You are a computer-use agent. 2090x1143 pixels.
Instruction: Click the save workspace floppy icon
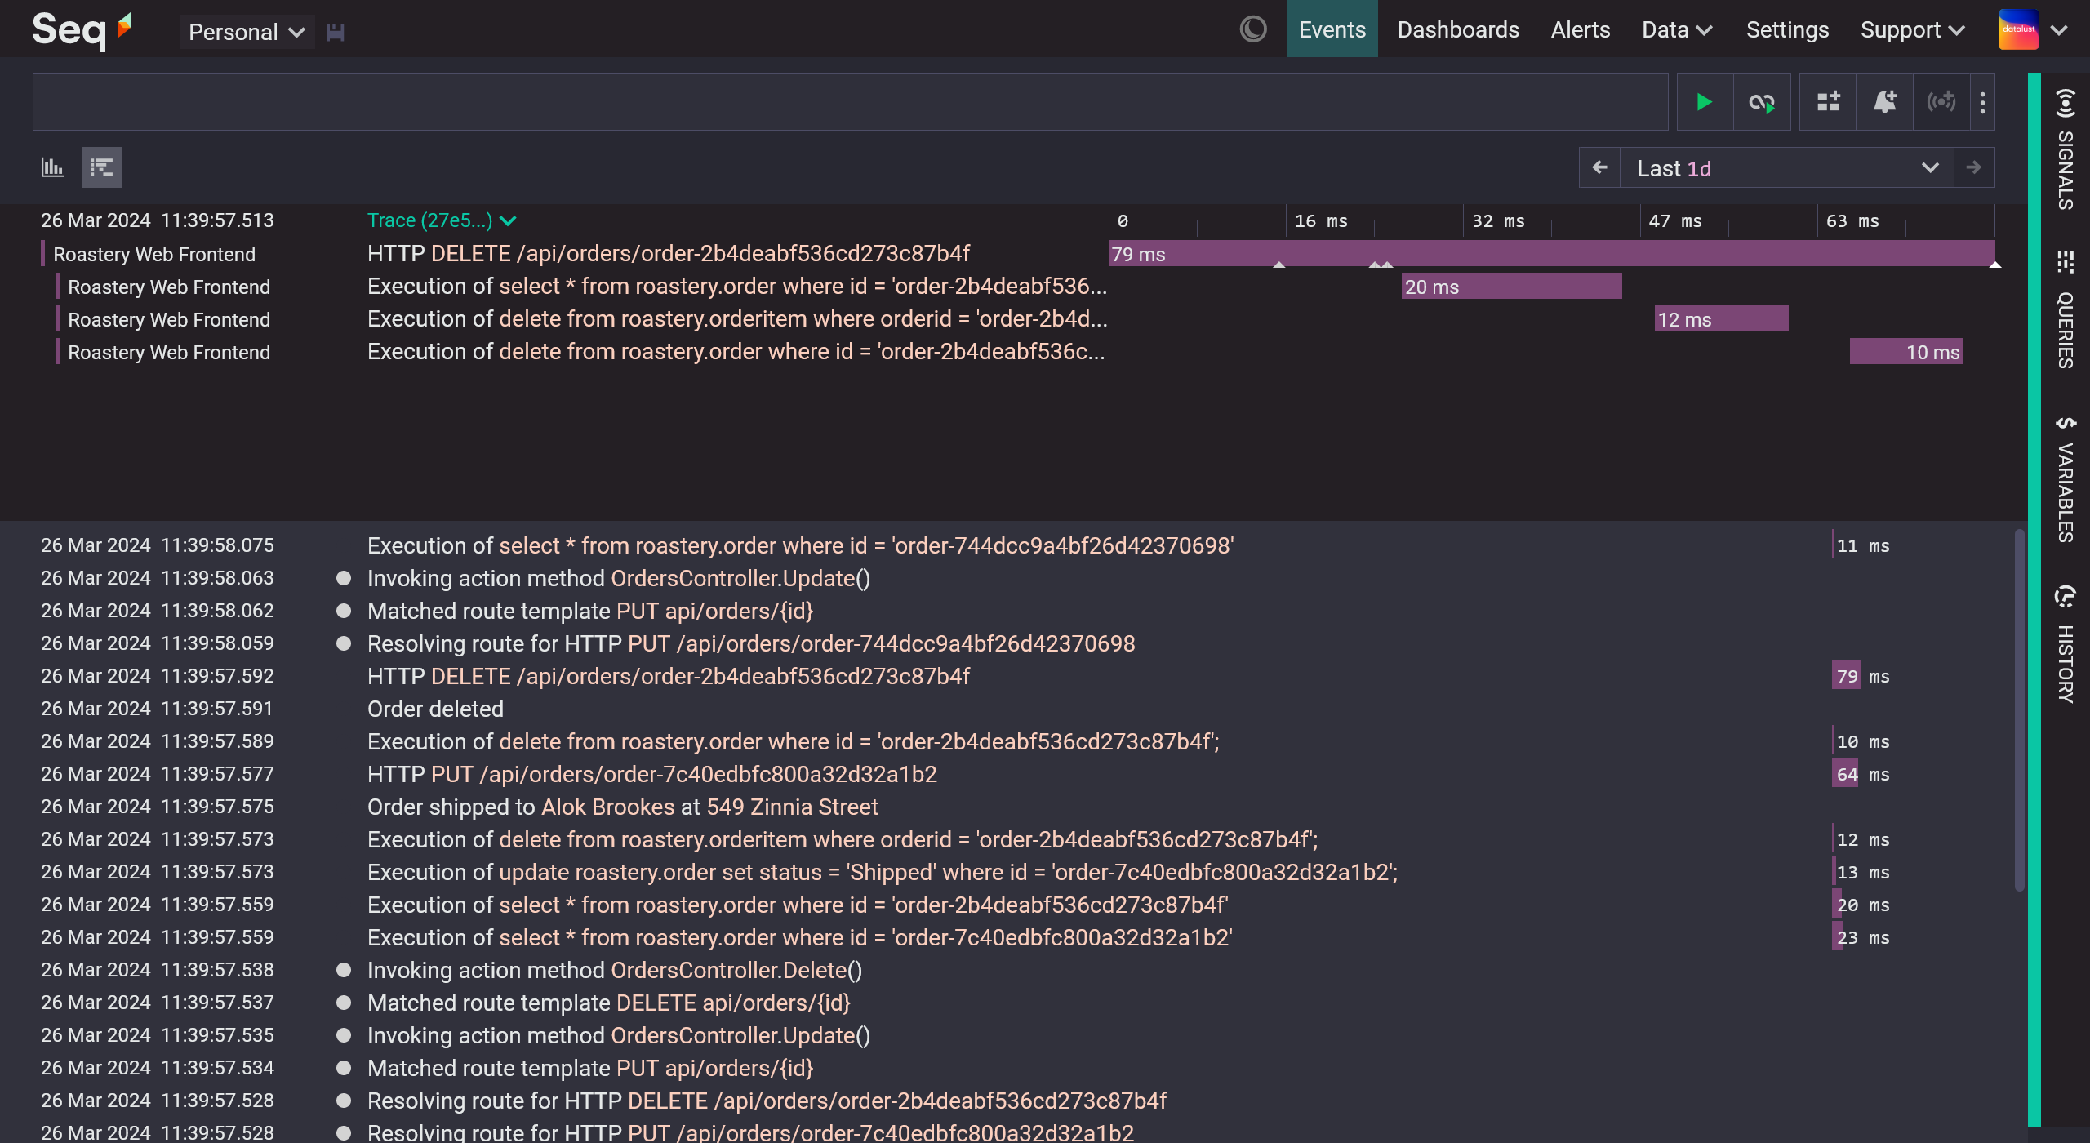(x=336, y=32)
